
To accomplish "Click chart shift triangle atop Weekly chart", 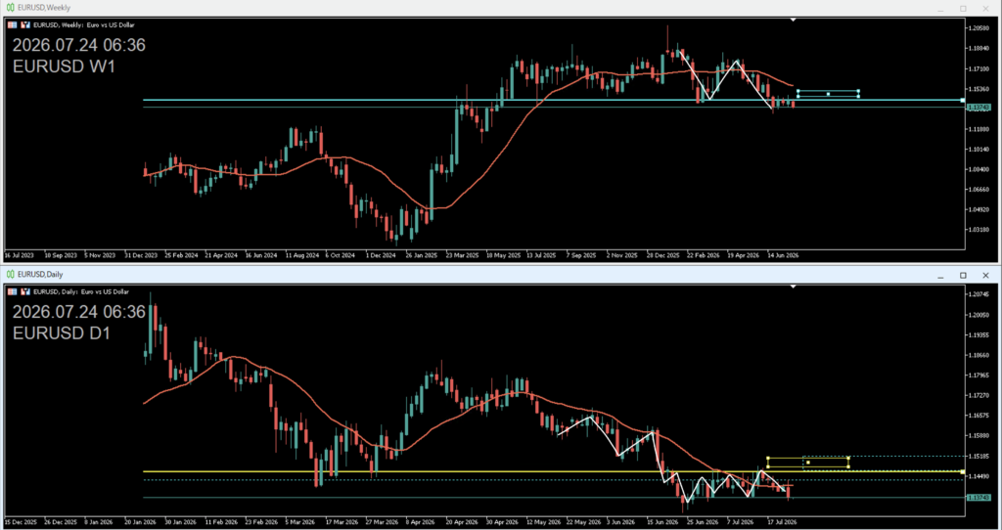I will click(x=793, y=20).
